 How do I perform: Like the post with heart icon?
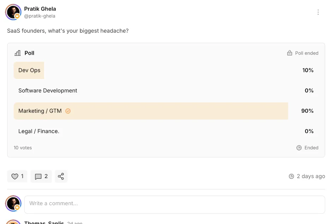(x=15, y=176)
